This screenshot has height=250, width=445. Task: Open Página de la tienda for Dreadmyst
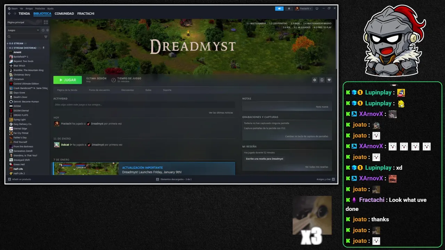(x=67, y=90)
